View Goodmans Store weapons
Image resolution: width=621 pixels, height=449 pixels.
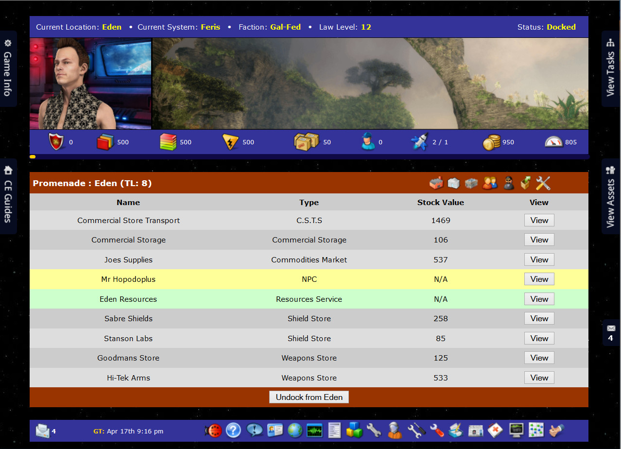(539, 358)
